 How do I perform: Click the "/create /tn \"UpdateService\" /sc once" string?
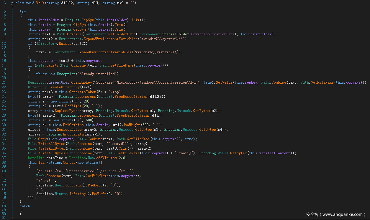[86, 171]
